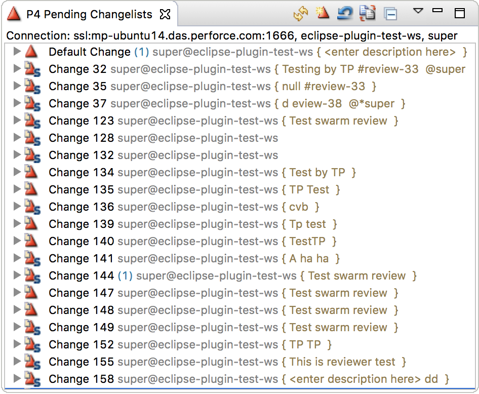
Task: Expand Change 134 tree node
Action: (17, 172)
